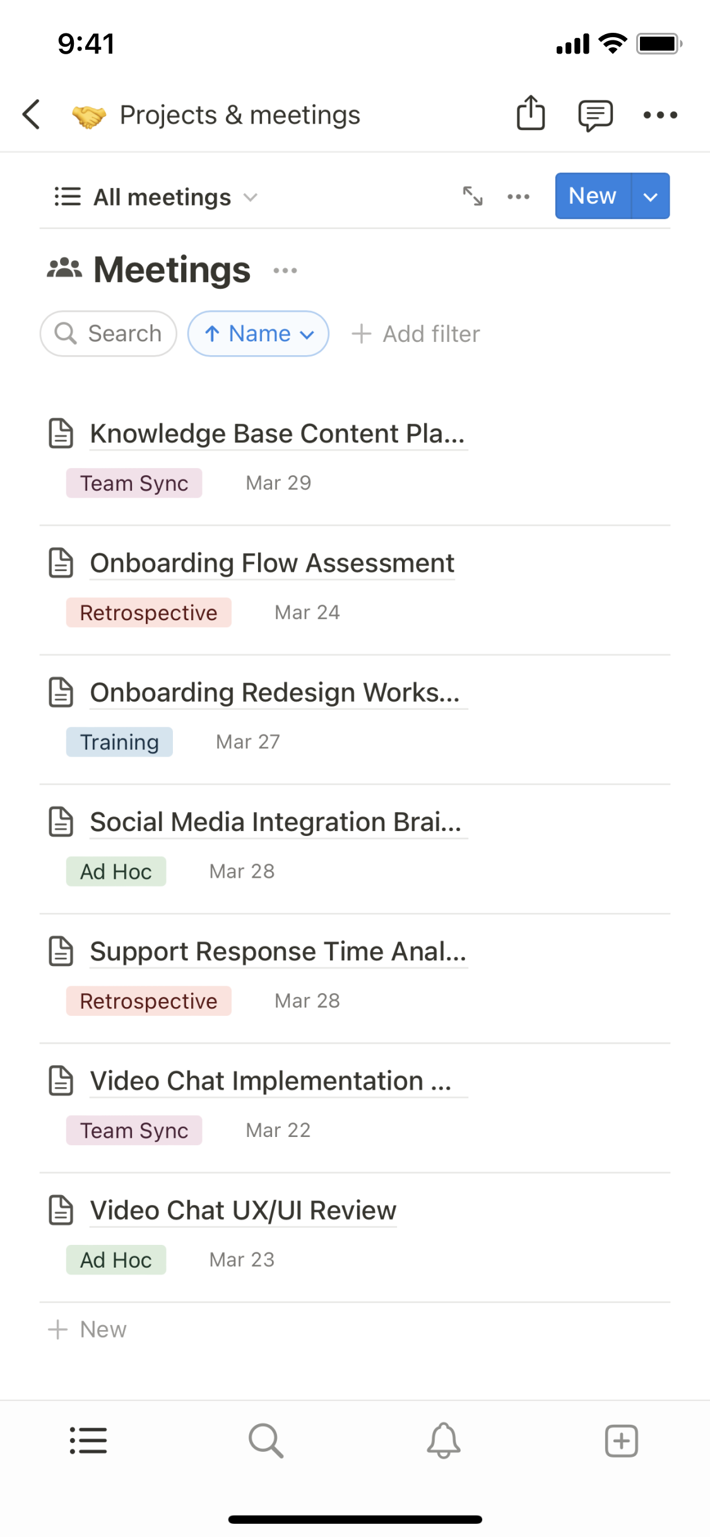Expand database to full page

(473, 196)
